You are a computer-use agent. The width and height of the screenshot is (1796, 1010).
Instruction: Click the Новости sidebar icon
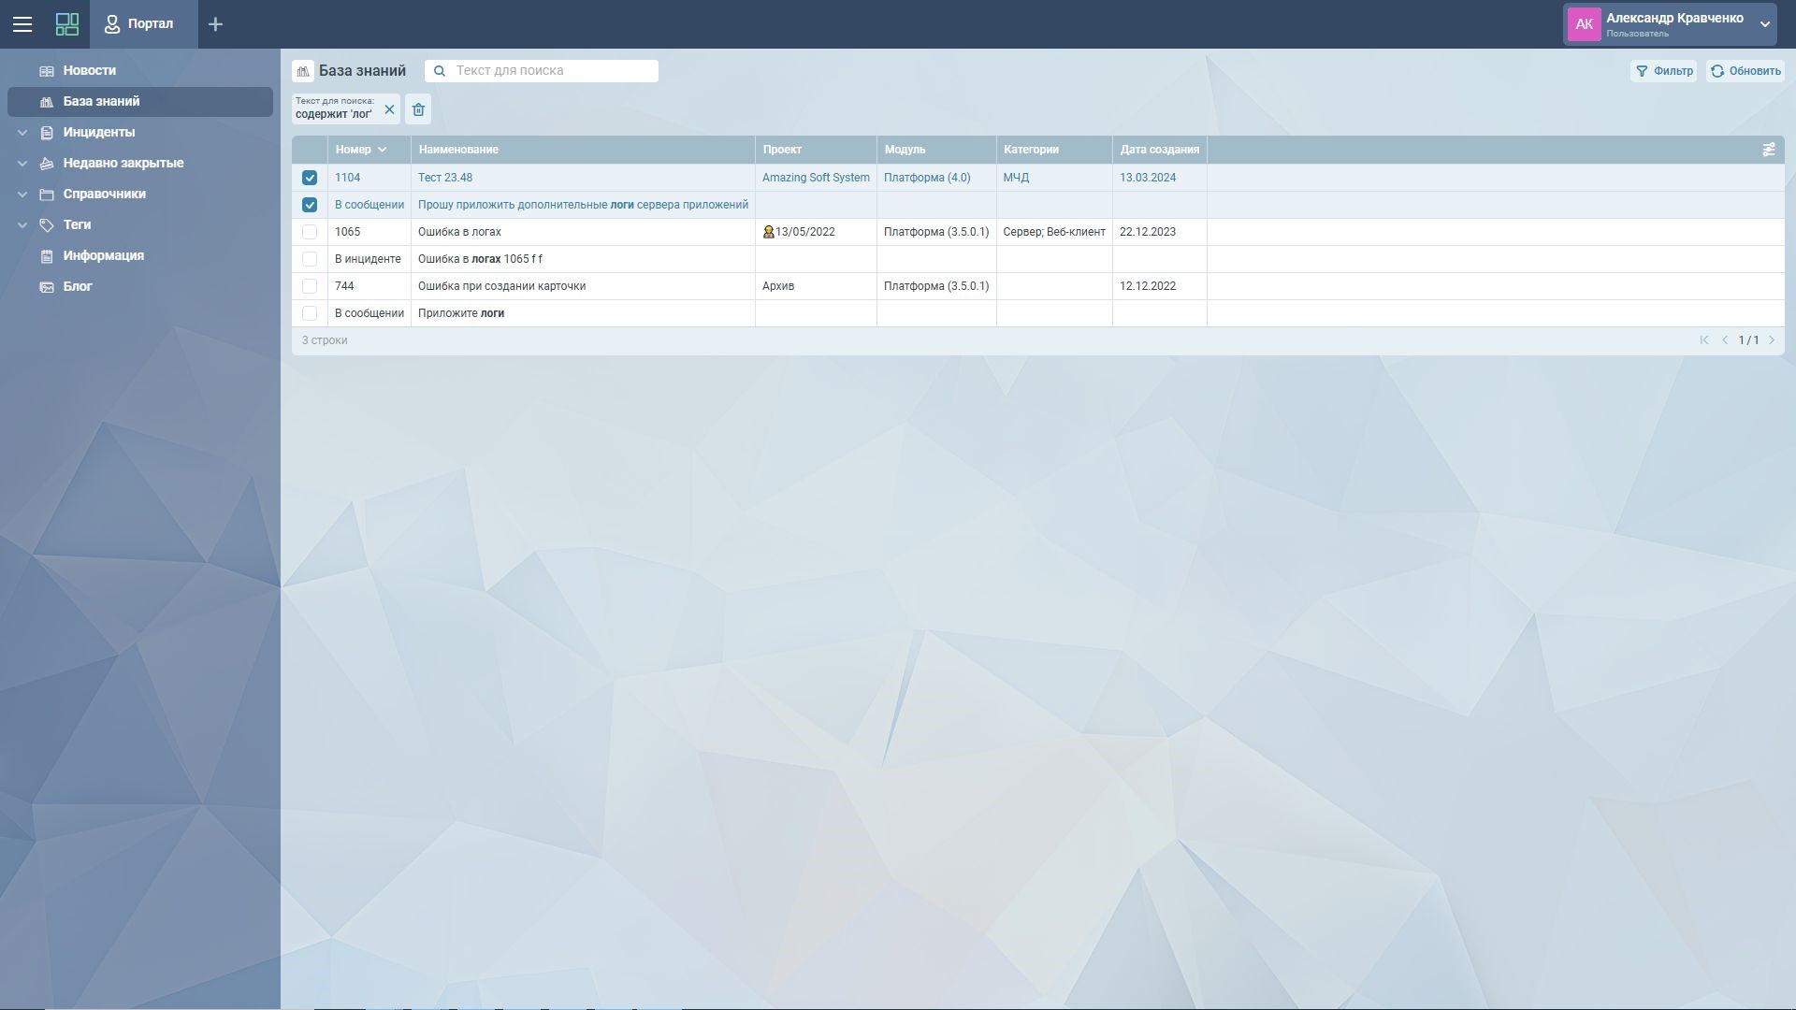coord(47,71)
